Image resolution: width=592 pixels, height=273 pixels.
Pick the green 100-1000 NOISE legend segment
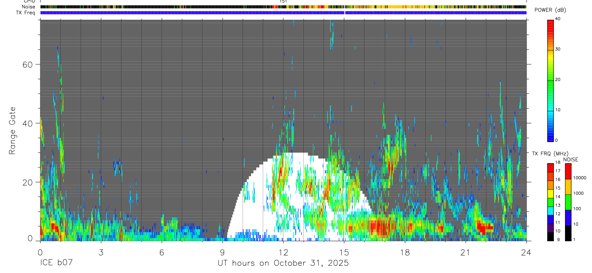568,202
